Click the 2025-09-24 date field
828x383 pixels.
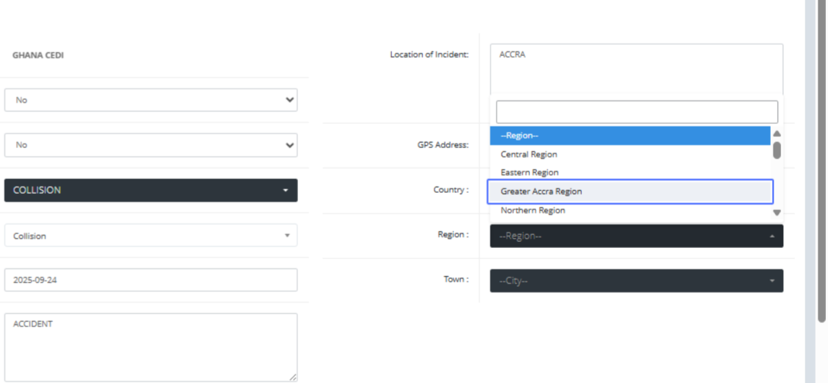click(x=150, y=280)
